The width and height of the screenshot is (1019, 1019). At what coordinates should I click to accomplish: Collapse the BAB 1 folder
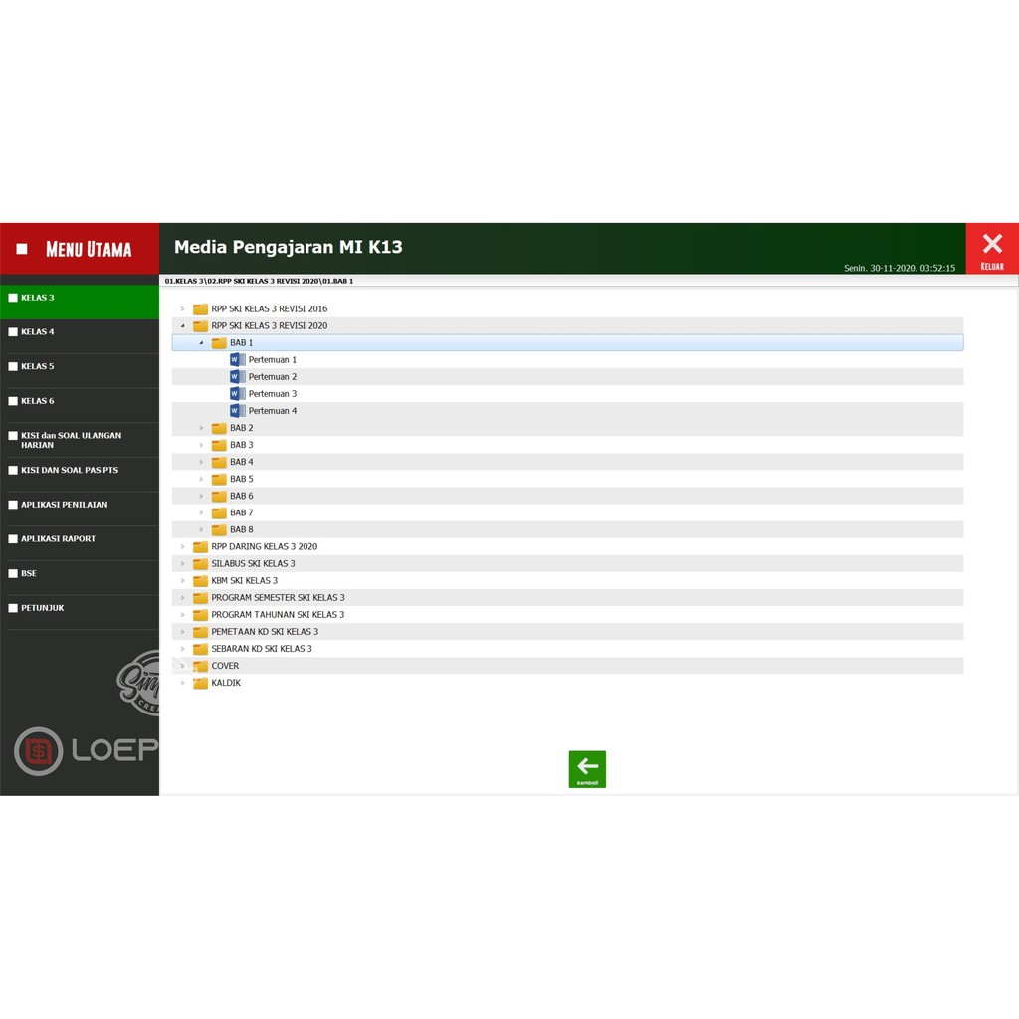click(x=201, y=343)
